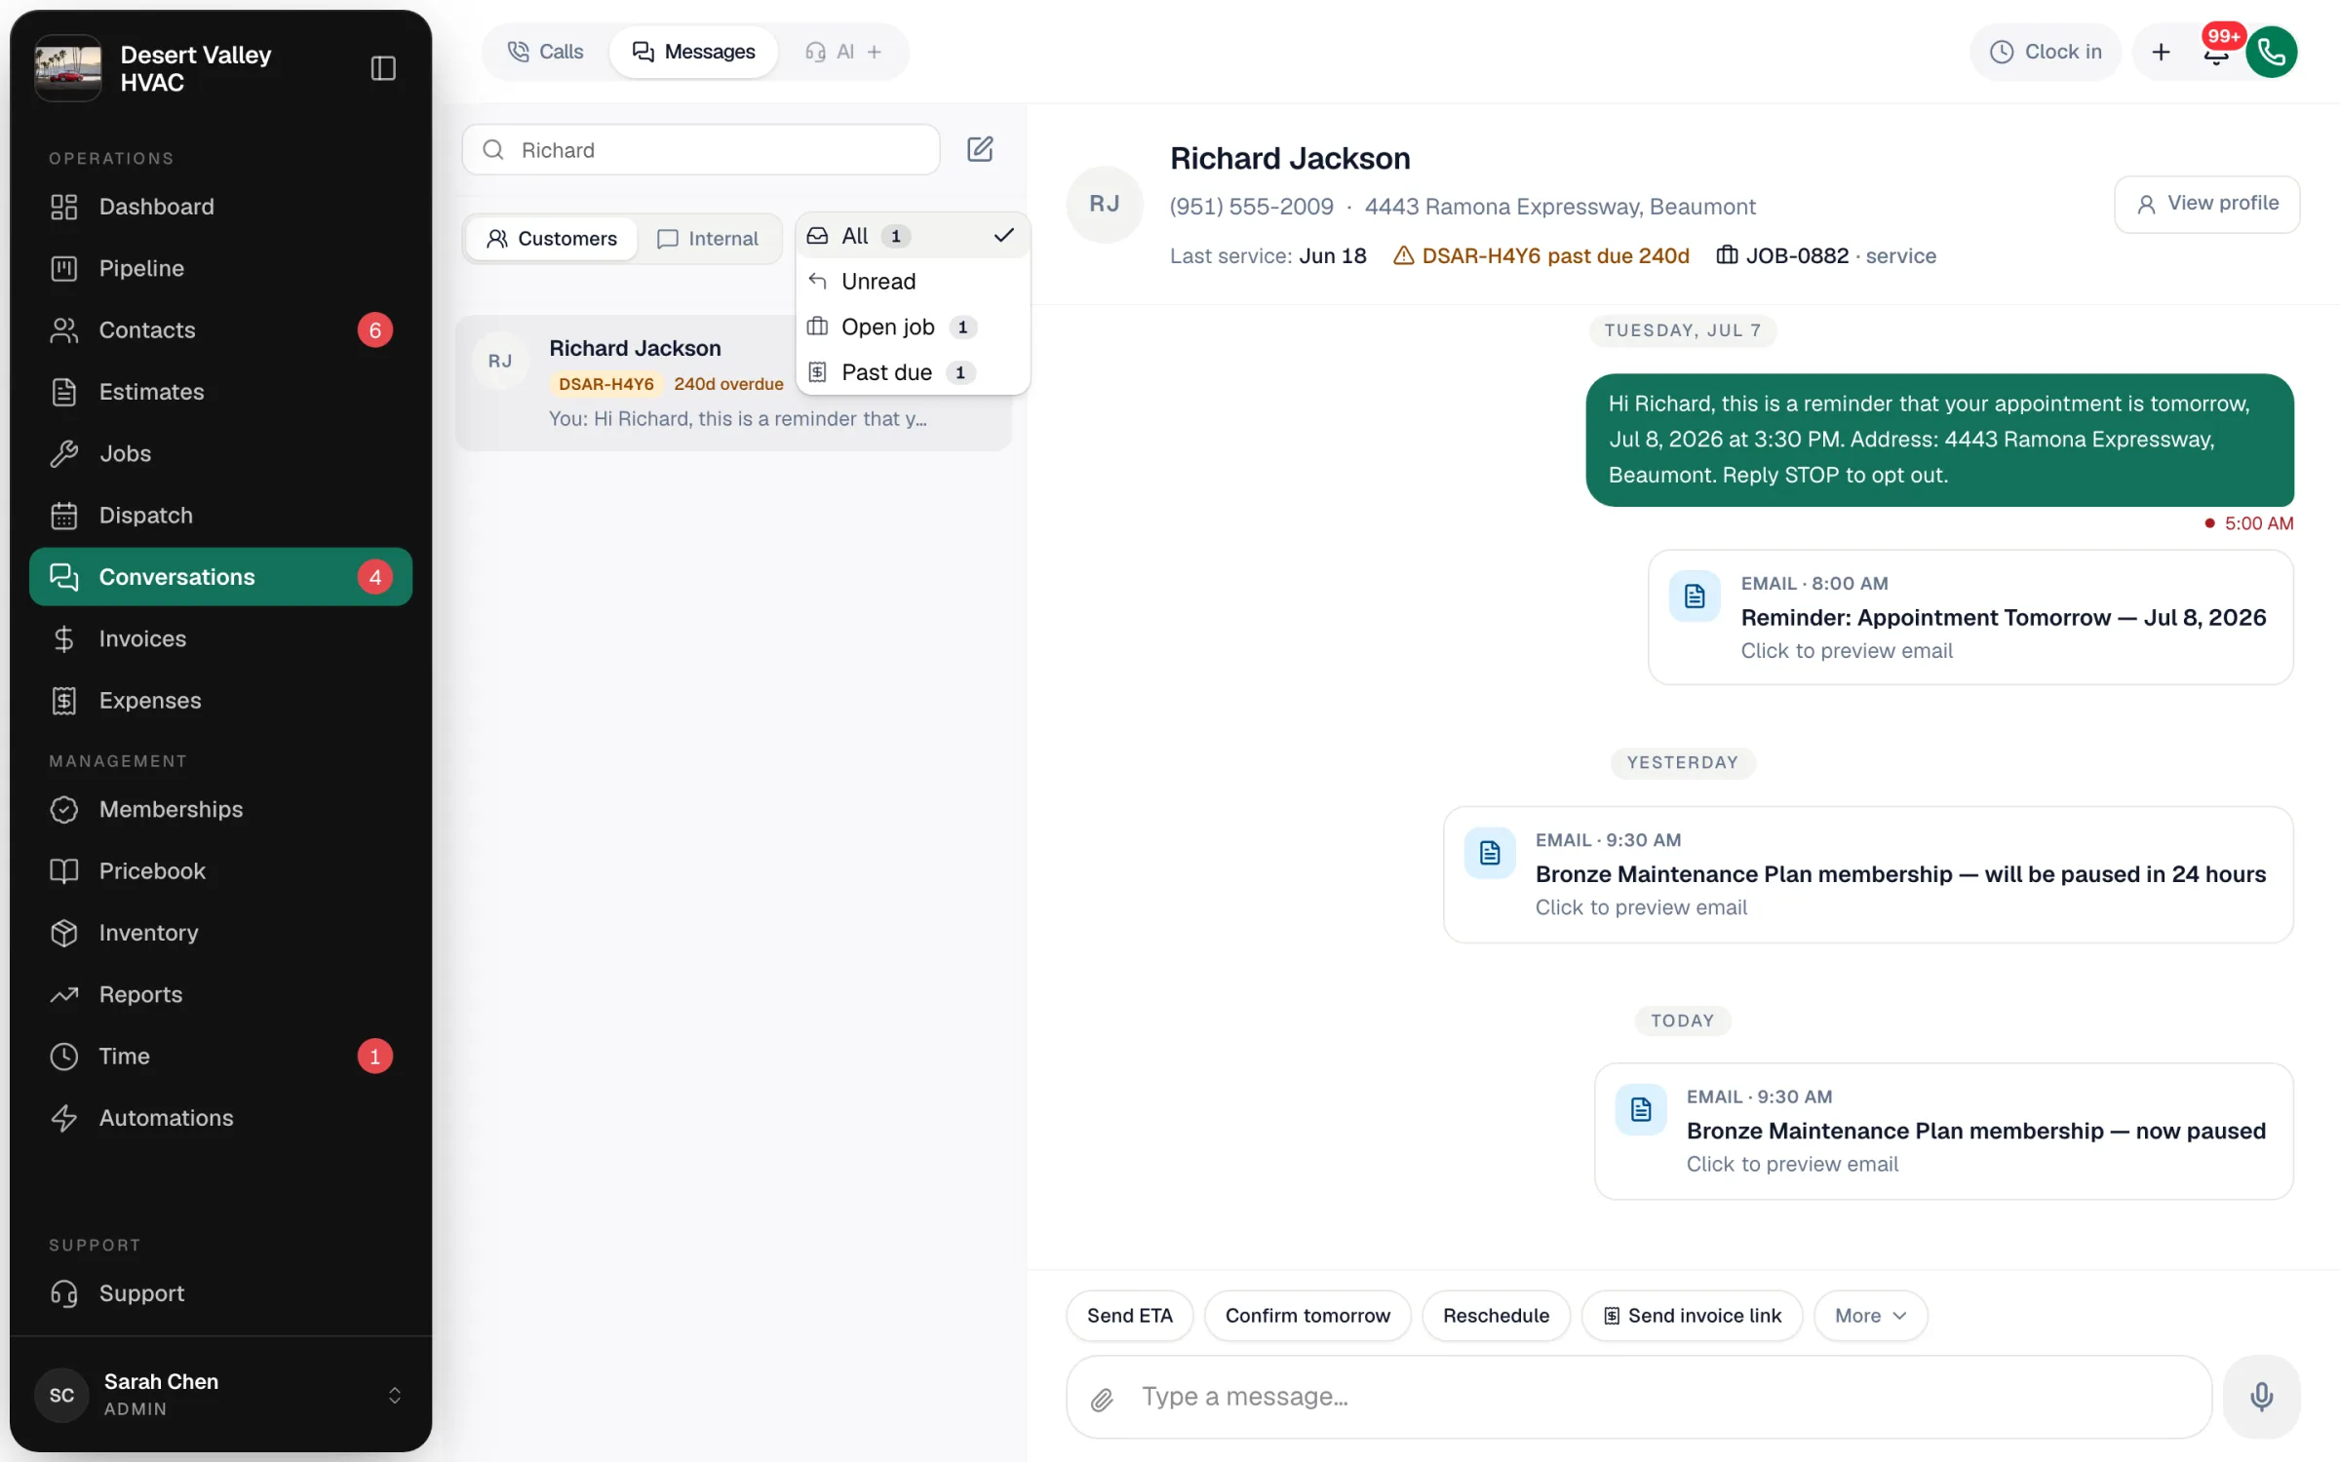Filter by Unread conversations
2340x1462 pixels.
click(x=913, y=282)
